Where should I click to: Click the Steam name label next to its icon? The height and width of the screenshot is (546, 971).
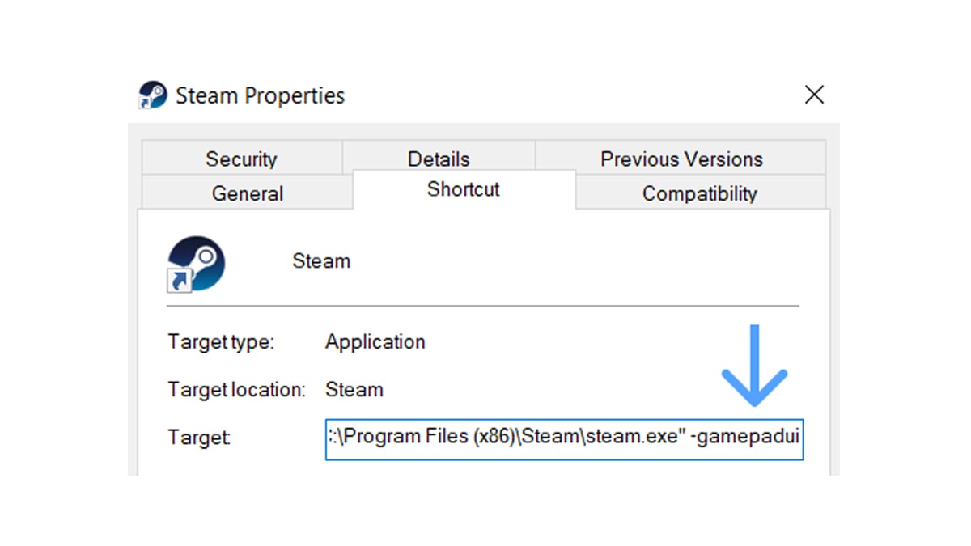[x=321, y=260]
